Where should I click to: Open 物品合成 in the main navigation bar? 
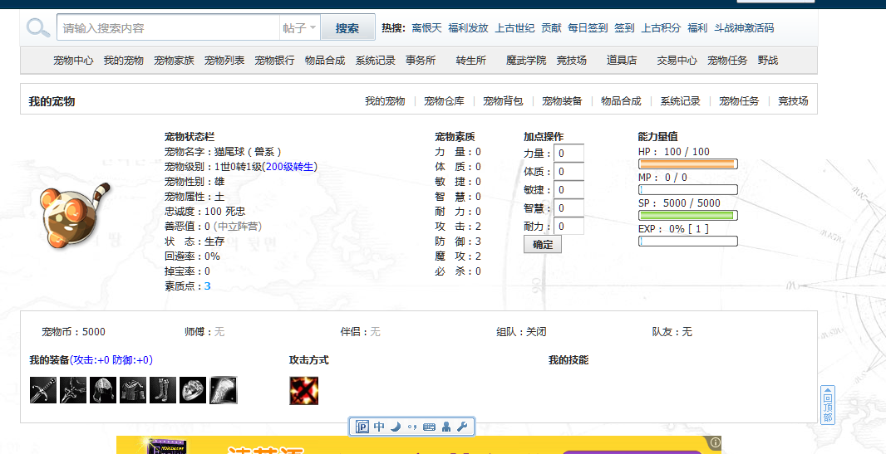pos(325,61)
